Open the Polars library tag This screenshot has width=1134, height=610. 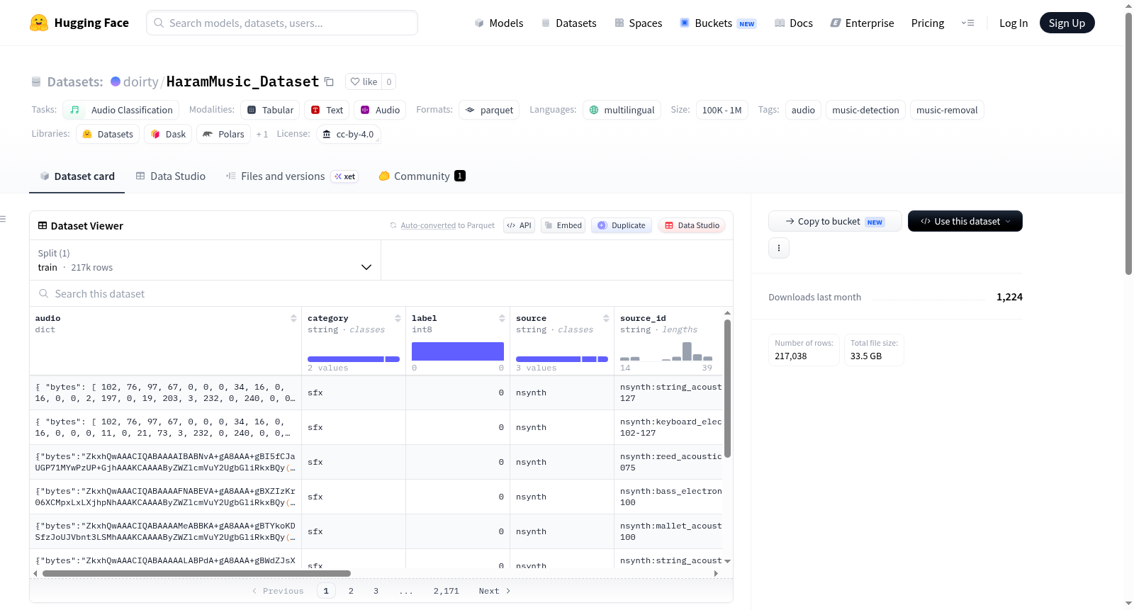(x=223, y=134)
